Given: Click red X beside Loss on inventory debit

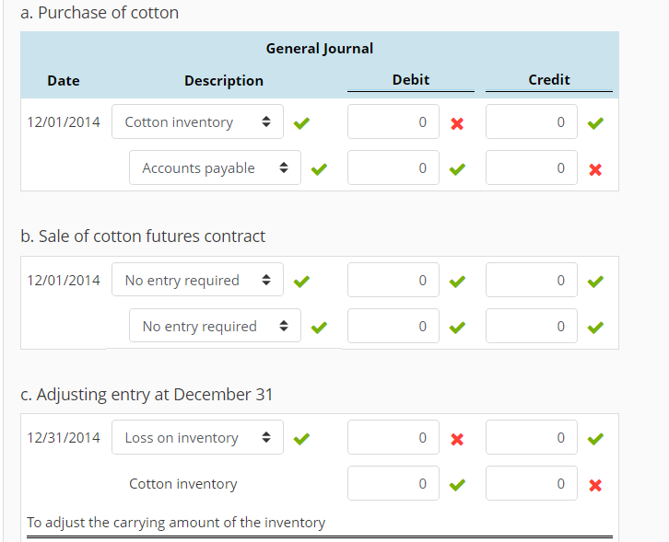Looking at the screenshot, I should (457, 439).
